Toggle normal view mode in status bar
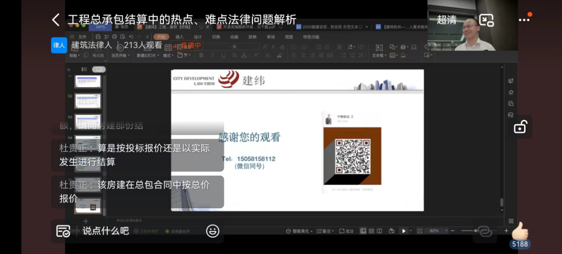Viewport: 562px width, 254px height. tap(363, 231)
